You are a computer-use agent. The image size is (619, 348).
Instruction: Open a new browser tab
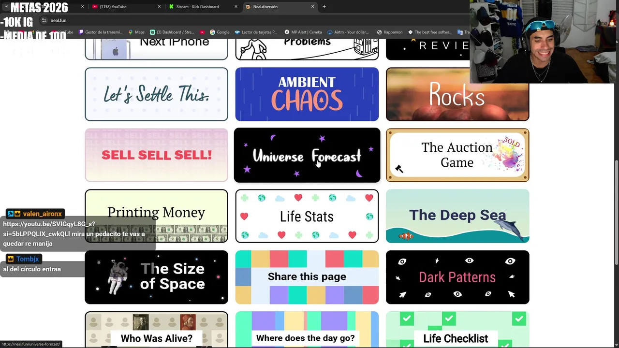coord(324,7)
